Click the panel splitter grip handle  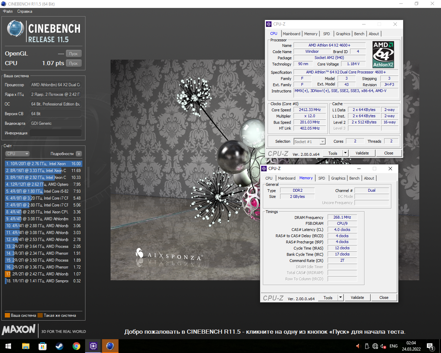[88, 178]
